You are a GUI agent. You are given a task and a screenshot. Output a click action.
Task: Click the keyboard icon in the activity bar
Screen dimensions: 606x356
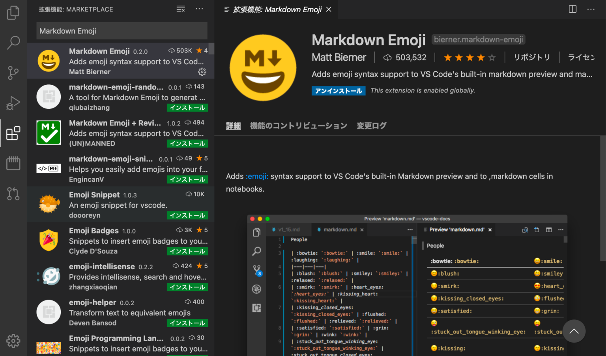coord(13,163)
